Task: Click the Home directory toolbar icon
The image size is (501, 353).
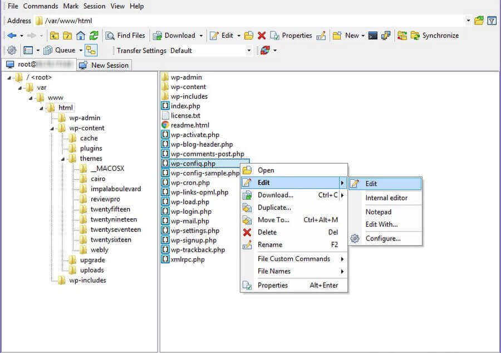Action: [x=80, y=36]
